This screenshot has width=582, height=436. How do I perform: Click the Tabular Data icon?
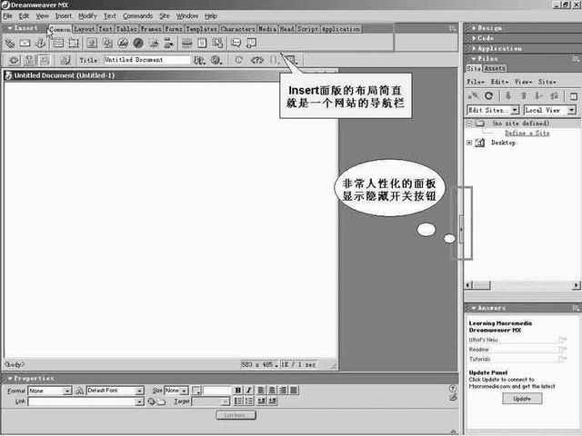point(218,44)
